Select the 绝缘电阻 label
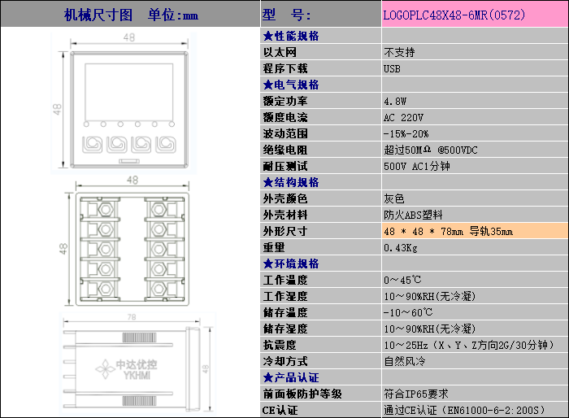 pyautogui.click(x=285, y=150)
